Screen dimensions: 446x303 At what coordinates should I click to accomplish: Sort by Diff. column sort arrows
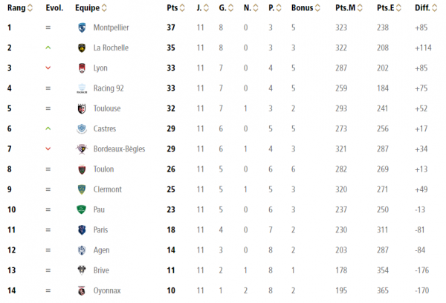point(434,8)
